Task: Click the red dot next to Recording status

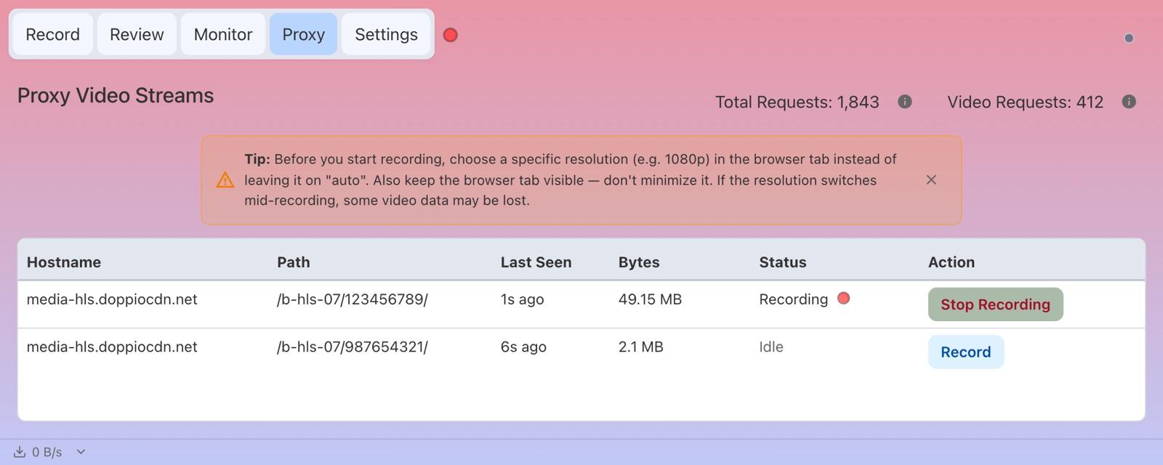Action: coord(844,298)
